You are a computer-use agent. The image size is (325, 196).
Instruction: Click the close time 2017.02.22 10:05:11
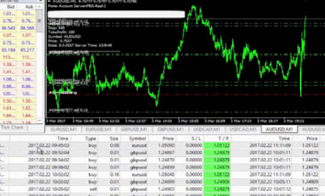(270, 182)
